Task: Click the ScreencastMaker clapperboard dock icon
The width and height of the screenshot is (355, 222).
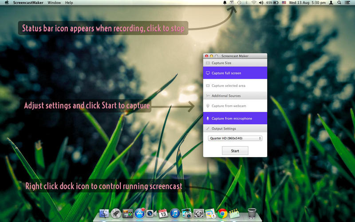Action: (234, 213)
